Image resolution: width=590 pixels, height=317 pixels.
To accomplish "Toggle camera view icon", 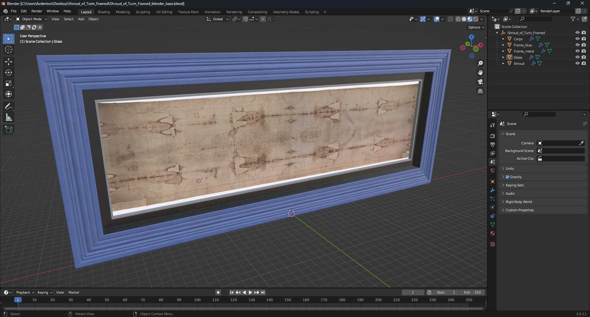I will click(x=480, y=82).
